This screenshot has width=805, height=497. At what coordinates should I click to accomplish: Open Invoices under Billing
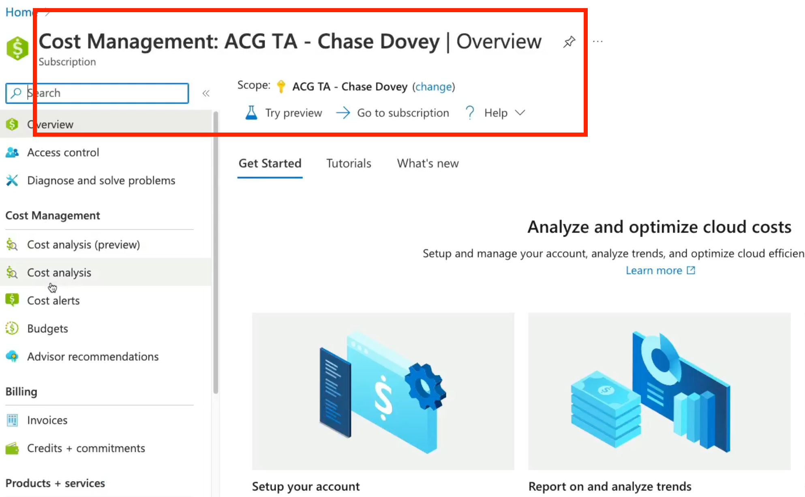point(105,420)
